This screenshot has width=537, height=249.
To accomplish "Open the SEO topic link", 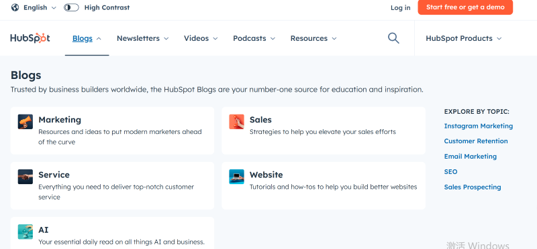I will 450,172.
